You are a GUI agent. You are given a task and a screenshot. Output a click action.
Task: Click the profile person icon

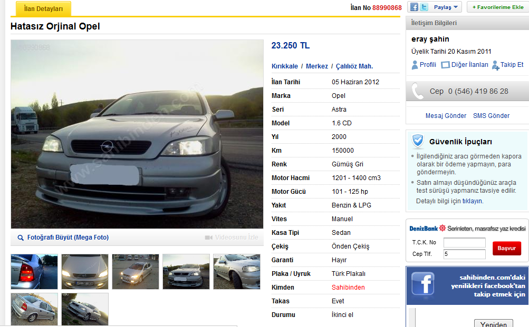(415, 65)
